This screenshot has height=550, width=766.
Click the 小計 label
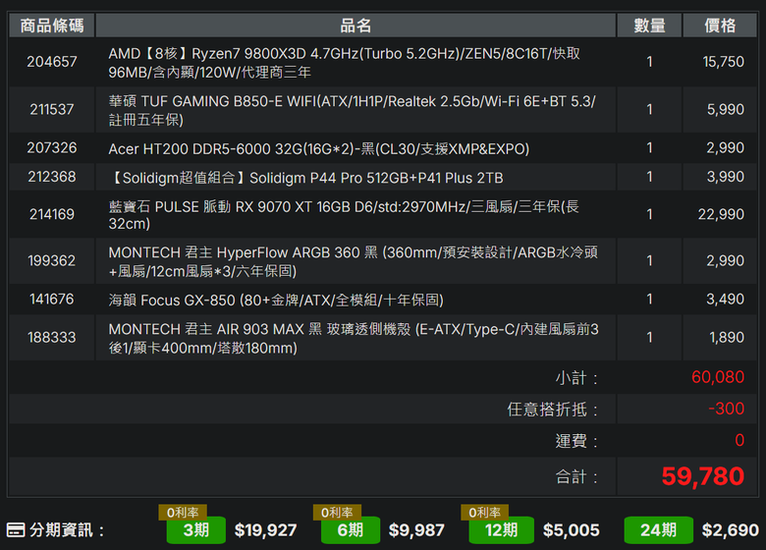pos(576,378)
